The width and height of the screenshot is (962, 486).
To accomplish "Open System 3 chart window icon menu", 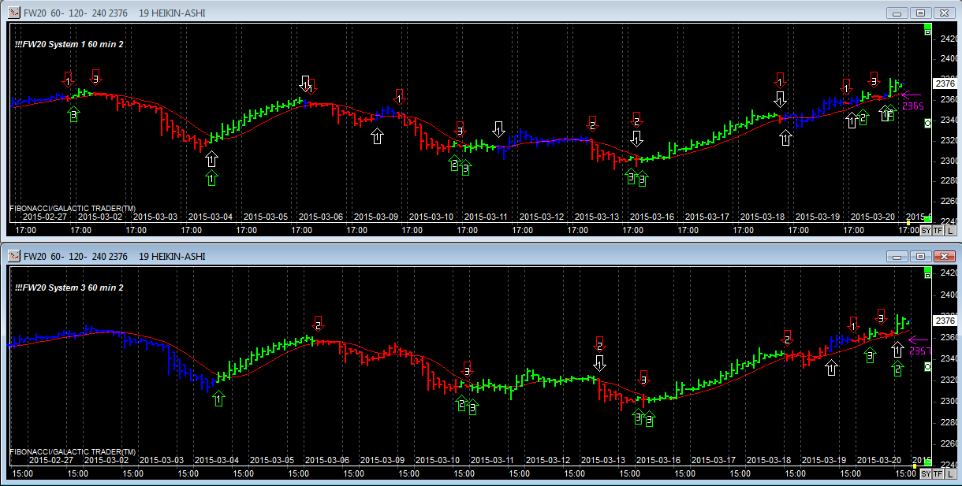I will 13,256.
